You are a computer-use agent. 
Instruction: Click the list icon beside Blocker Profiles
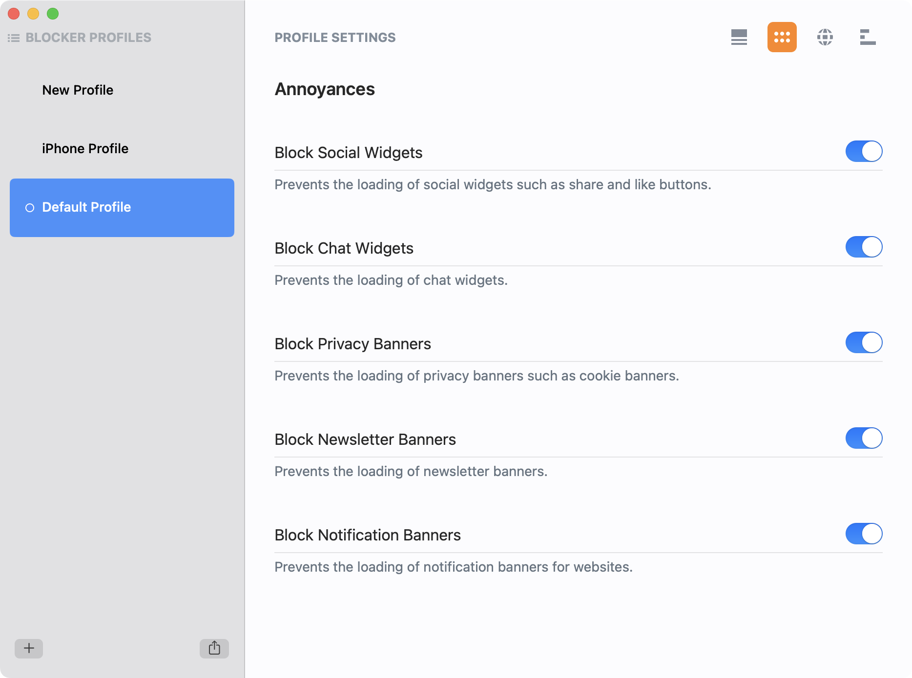14,38
